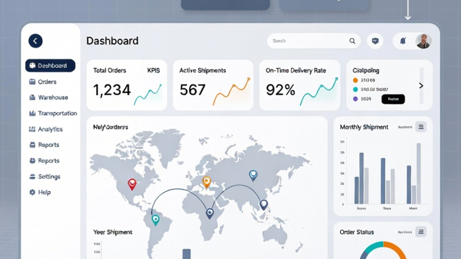Viewport: 461px width, 259px height.
Task: Click the blue map pin over Asia
Action: click(253, 175)
